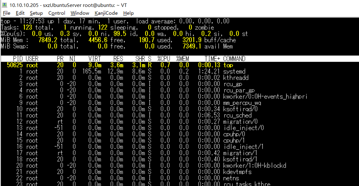This screenshot has width=359, height=186.
Task: Click the PID column header
Action: (x=18, y=59)
